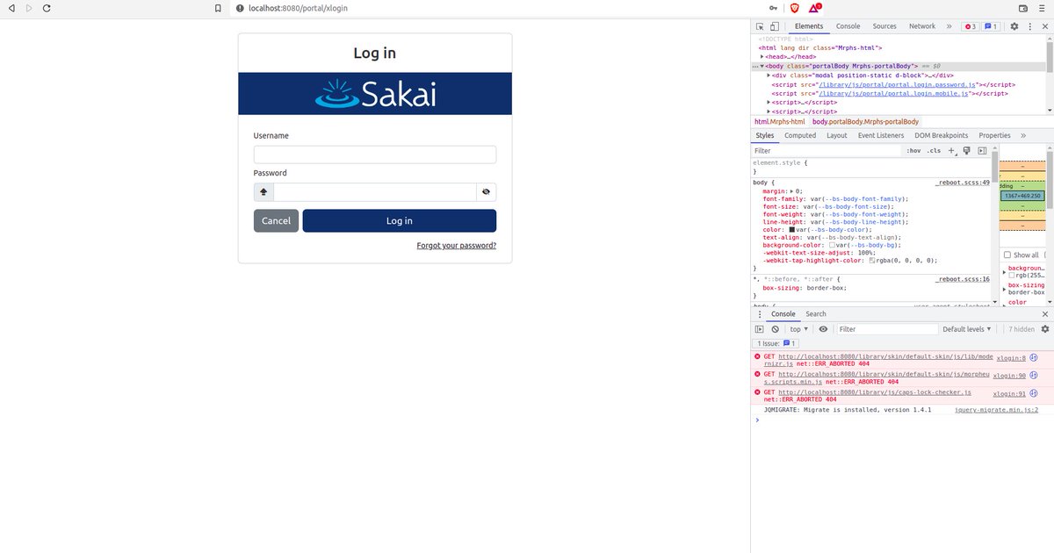This screenshot has width=1054, height=553.
Task: Close the console drawer
Action: (x=1044, y=313)
